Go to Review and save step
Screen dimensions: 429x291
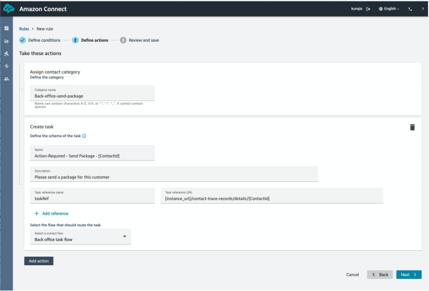tap(144, 40)
